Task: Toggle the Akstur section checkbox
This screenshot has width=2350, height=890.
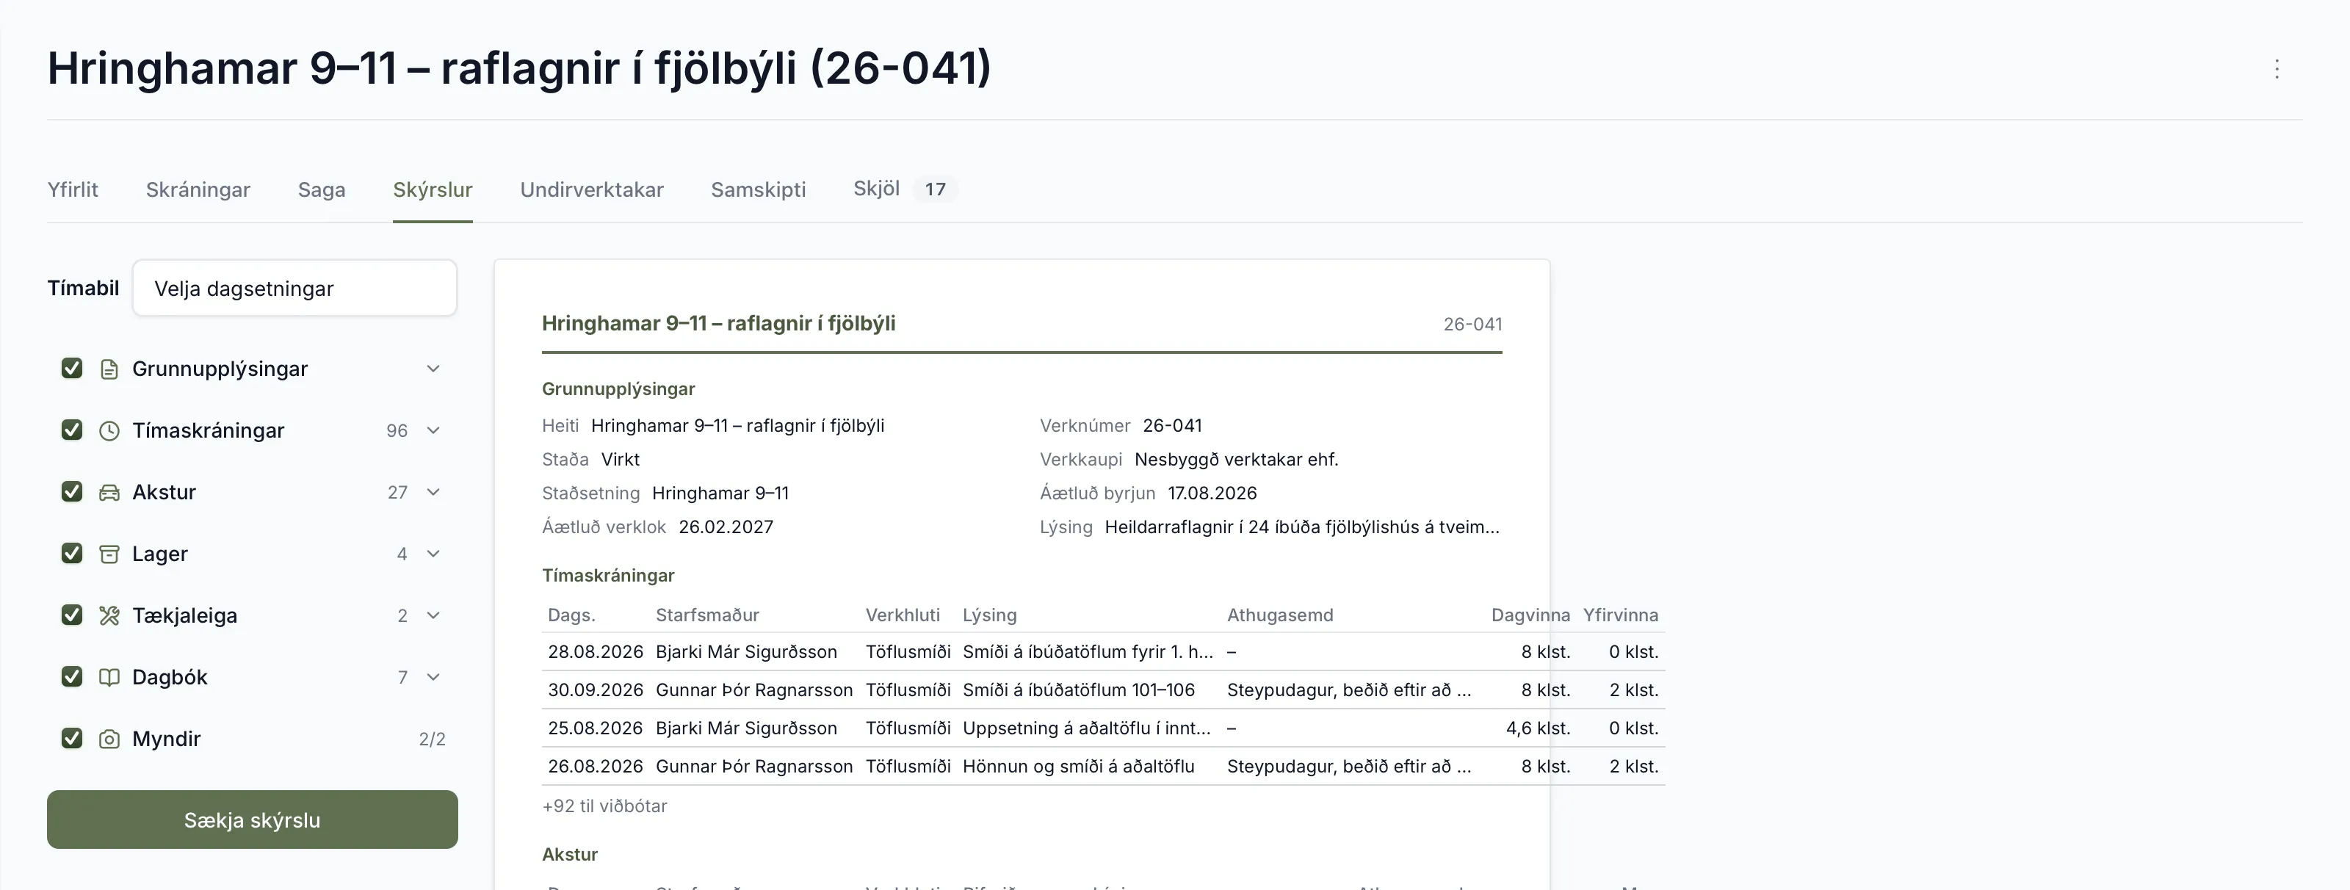Action: click(72, 491)
